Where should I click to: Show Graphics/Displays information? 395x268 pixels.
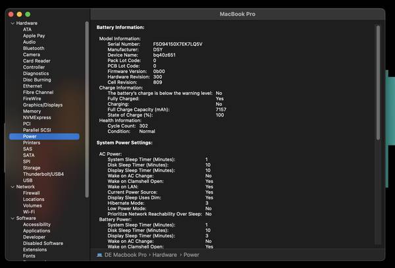coord(43,105)
